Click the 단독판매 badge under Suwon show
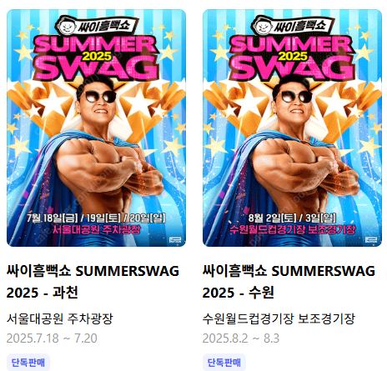 click(x=224, y=363)
